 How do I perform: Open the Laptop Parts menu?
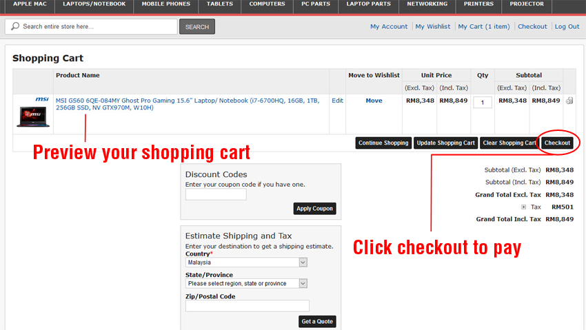pyautogui.click(x=369, y=4)
